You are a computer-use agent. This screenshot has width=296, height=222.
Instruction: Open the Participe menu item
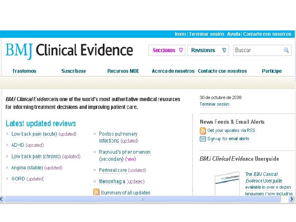tap(272, 71)
